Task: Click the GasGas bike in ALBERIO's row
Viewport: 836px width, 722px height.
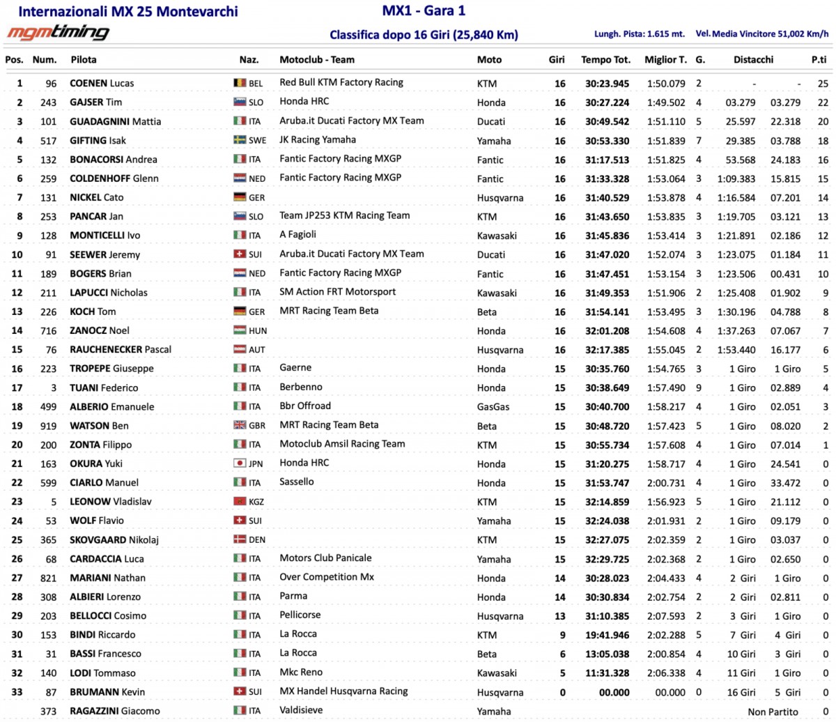Action: [x=492, y=407]
